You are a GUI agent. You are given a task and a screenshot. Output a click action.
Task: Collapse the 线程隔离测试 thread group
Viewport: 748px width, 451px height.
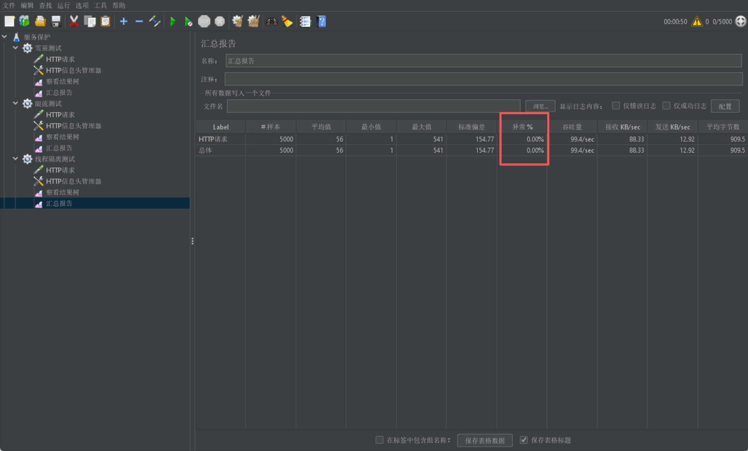(x=15, y=159)
